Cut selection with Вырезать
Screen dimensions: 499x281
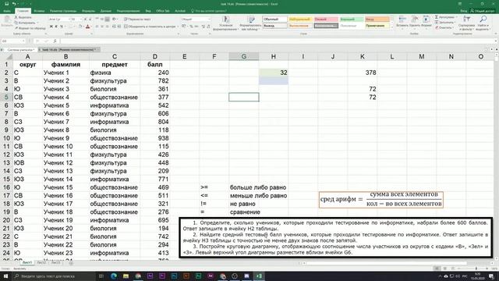click(23, 17)
